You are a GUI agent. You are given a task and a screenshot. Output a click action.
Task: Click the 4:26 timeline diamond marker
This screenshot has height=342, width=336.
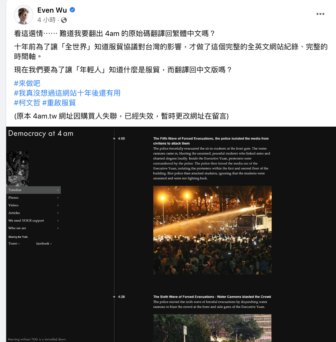114,297
